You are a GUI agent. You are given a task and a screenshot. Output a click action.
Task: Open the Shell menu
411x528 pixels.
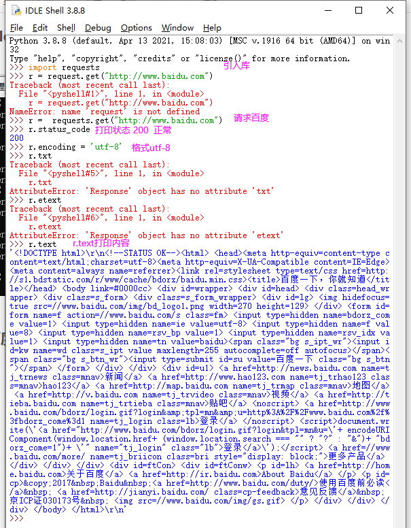pos(66,28)
